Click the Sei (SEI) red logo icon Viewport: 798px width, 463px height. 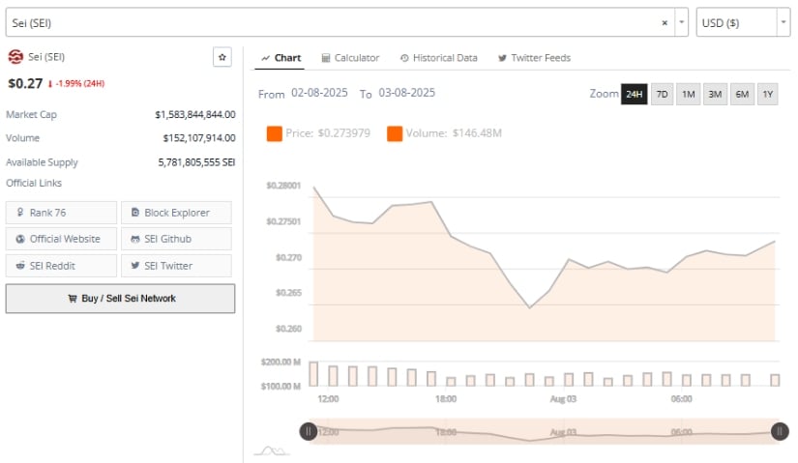pos(15,58)
